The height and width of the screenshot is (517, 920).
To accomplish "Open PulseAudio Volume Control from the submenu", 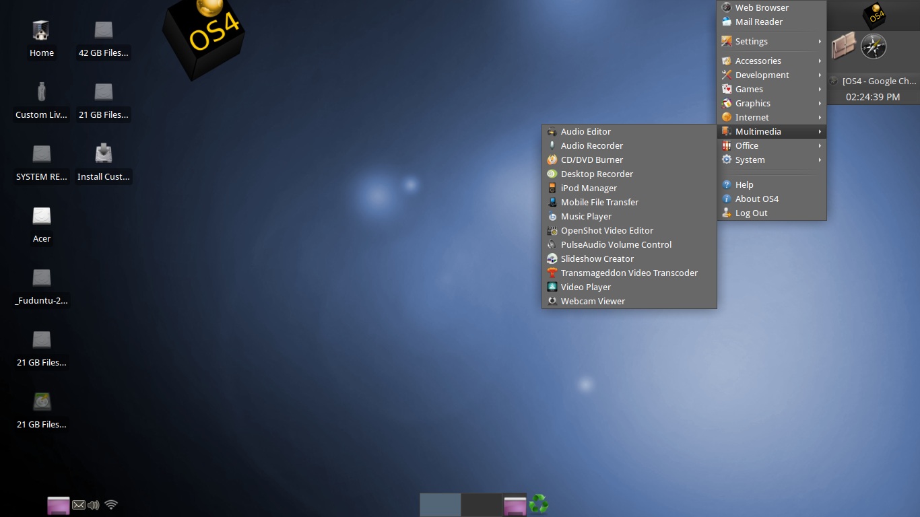I will coord(629,245).
